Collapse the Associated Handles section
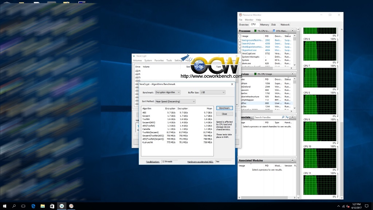 [292, 117]
